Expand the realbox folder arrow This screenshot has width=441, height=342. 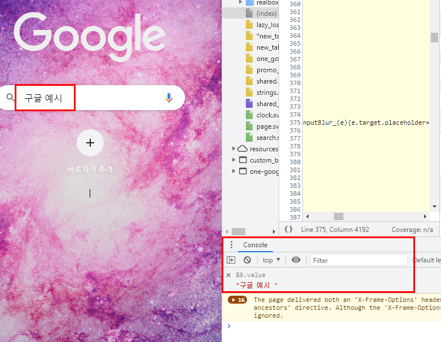[240, 2]
